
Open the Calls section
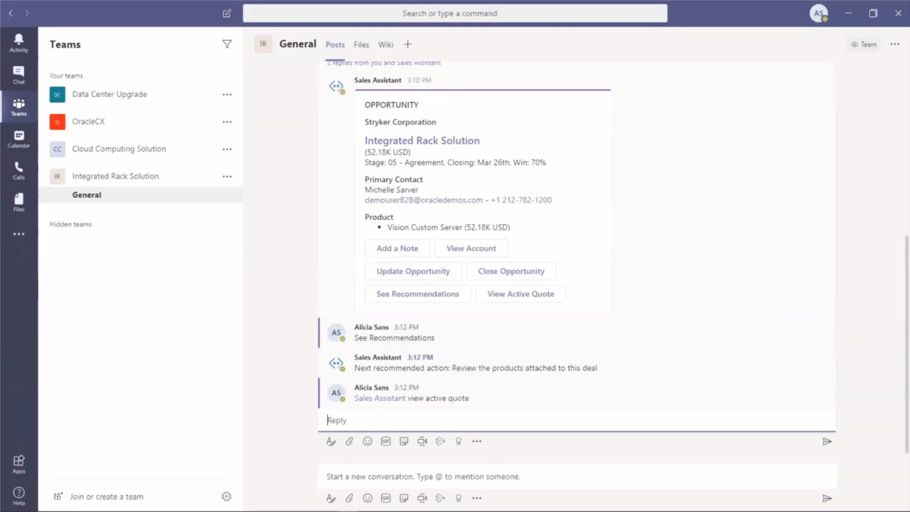pyautogui.click(x=18, y=170)
